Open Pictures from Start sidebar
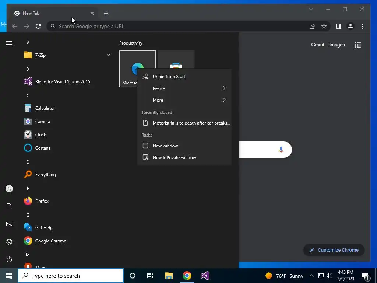This screenshot has height=283, width=377. coord(9,224)
